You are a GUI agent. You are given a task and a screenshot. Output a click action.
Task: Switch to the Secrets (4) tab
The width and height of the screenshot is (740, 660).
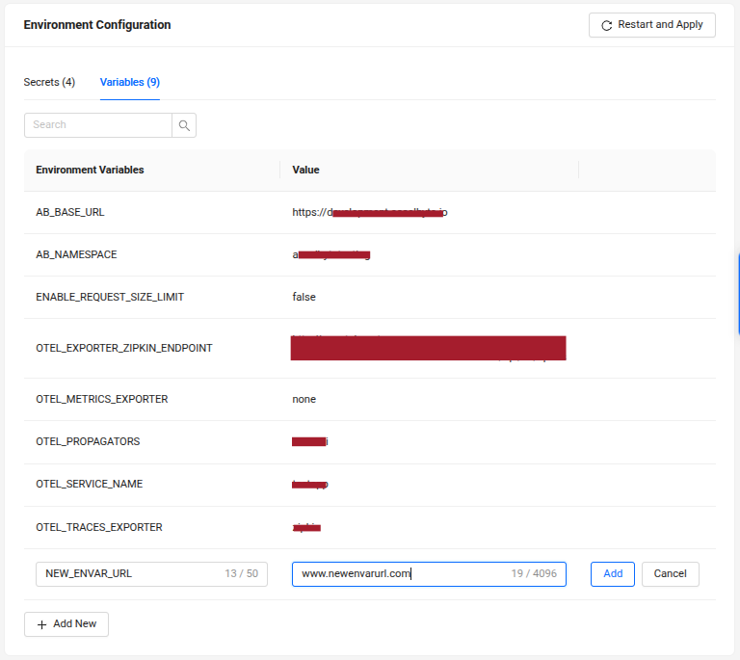tap(49, 82)
